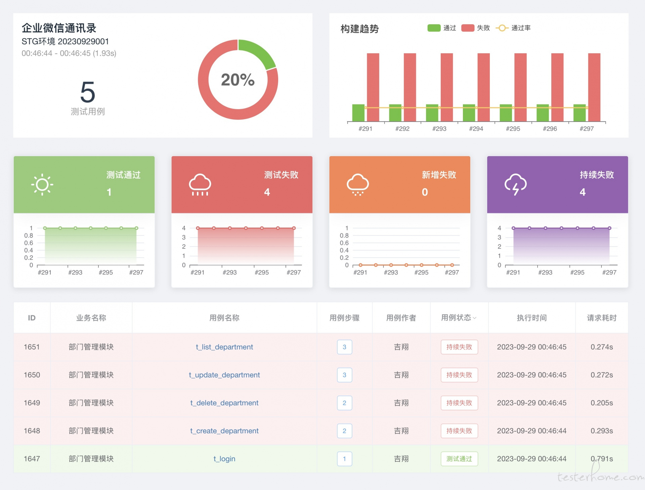
Task: Click the steps badge 3 in row 1651
Action: (344, 347)
